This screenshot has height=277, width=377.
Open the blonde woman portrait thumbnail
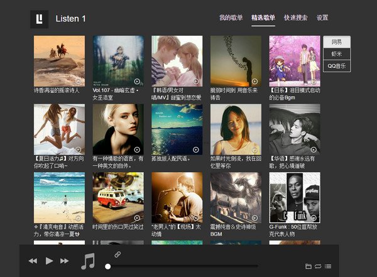[x=118, y=129]
